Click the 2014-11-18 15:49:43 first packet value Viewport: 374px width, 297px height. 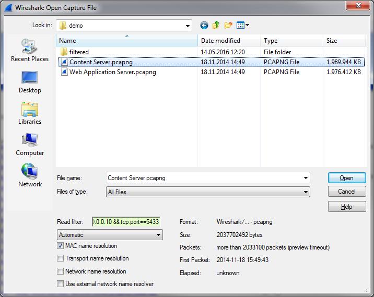242,260
